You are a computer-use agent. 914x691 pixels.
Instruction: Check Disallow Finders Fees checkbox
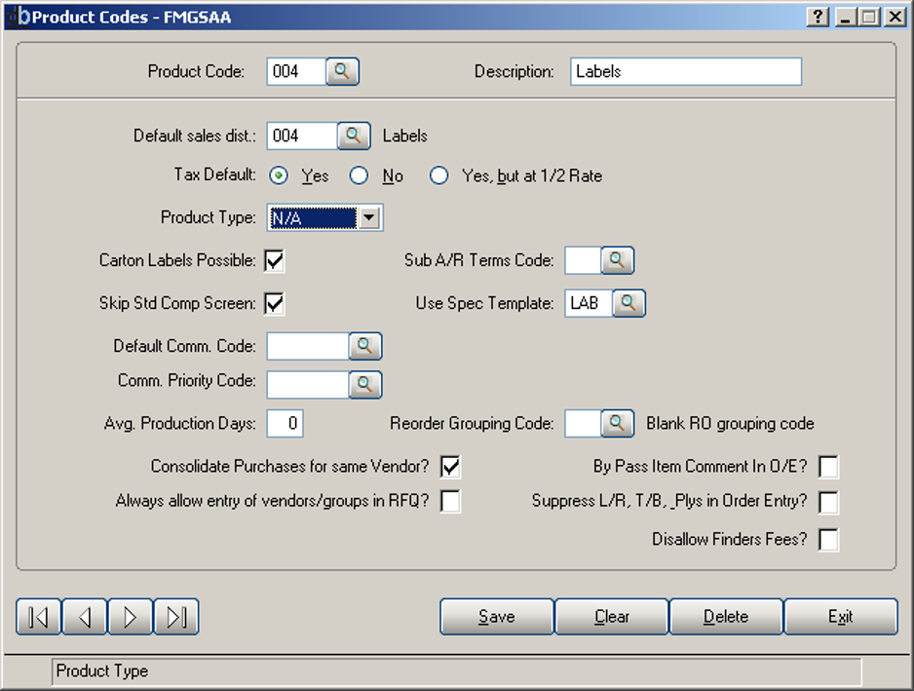click(x=829, y=540)
